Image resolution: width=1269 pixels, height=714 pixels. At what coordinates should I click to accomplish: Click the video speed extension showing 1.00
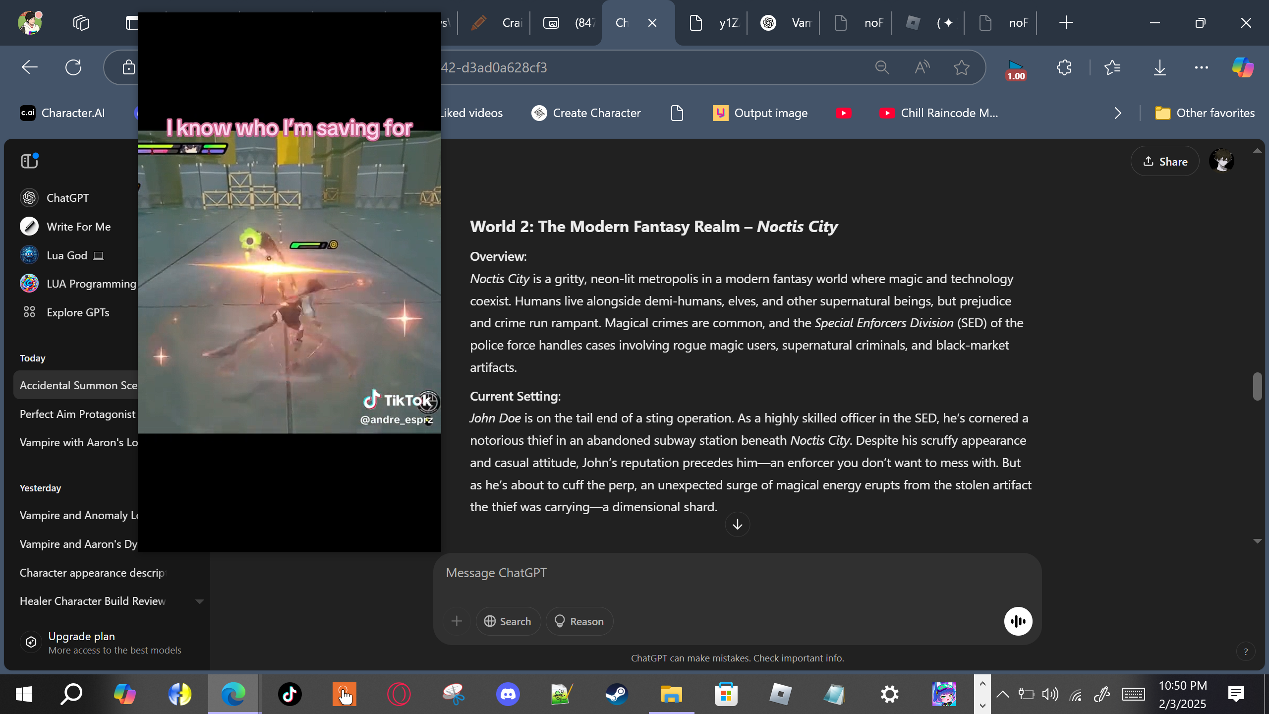pyautogui.click(x=1016, y=69)
